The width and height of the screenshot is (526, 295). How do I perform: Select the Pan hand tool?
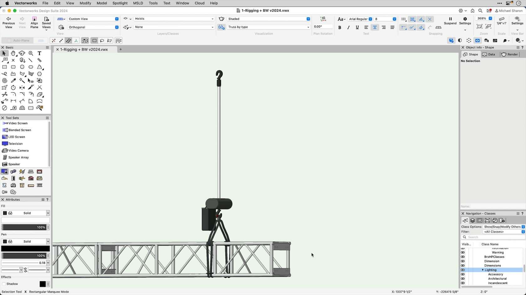(x=13, y=53)
